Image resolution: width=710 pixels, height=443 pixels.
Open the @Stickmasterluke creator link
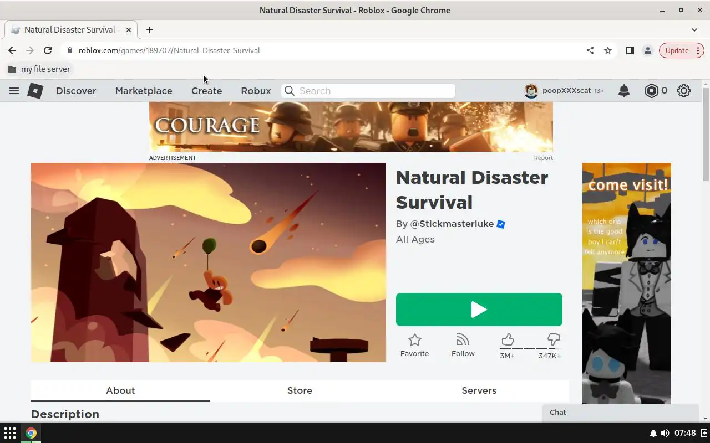(x=452, y=224)
